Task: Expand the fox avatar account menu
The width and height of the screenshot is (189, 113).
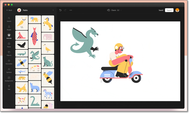Action: pos(178,10)
